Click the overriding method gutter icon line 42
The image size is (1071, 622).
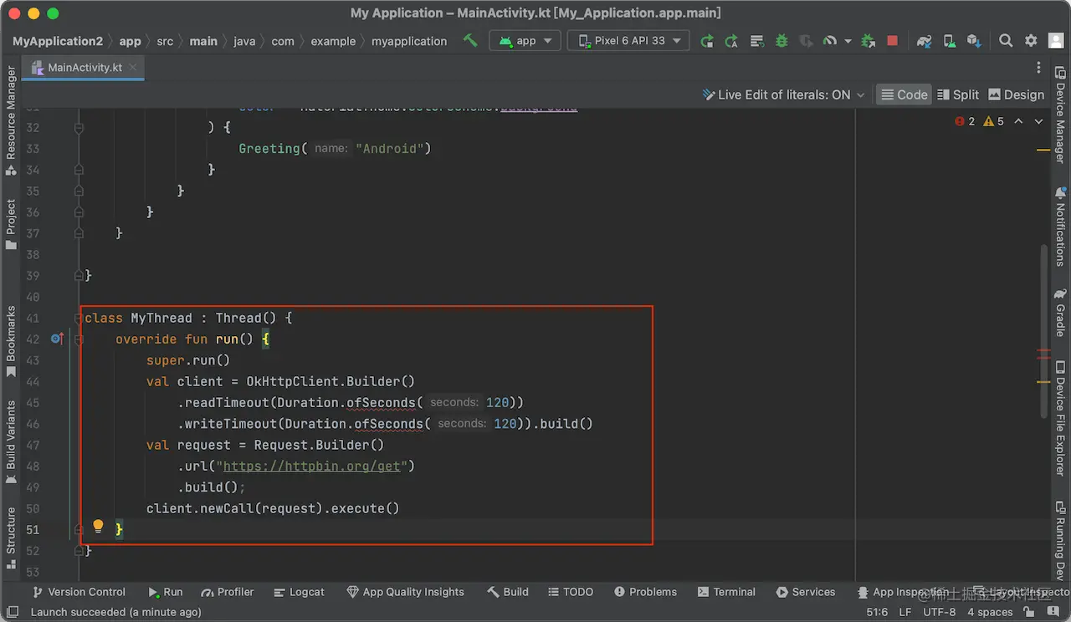click(x=57, y=339)
